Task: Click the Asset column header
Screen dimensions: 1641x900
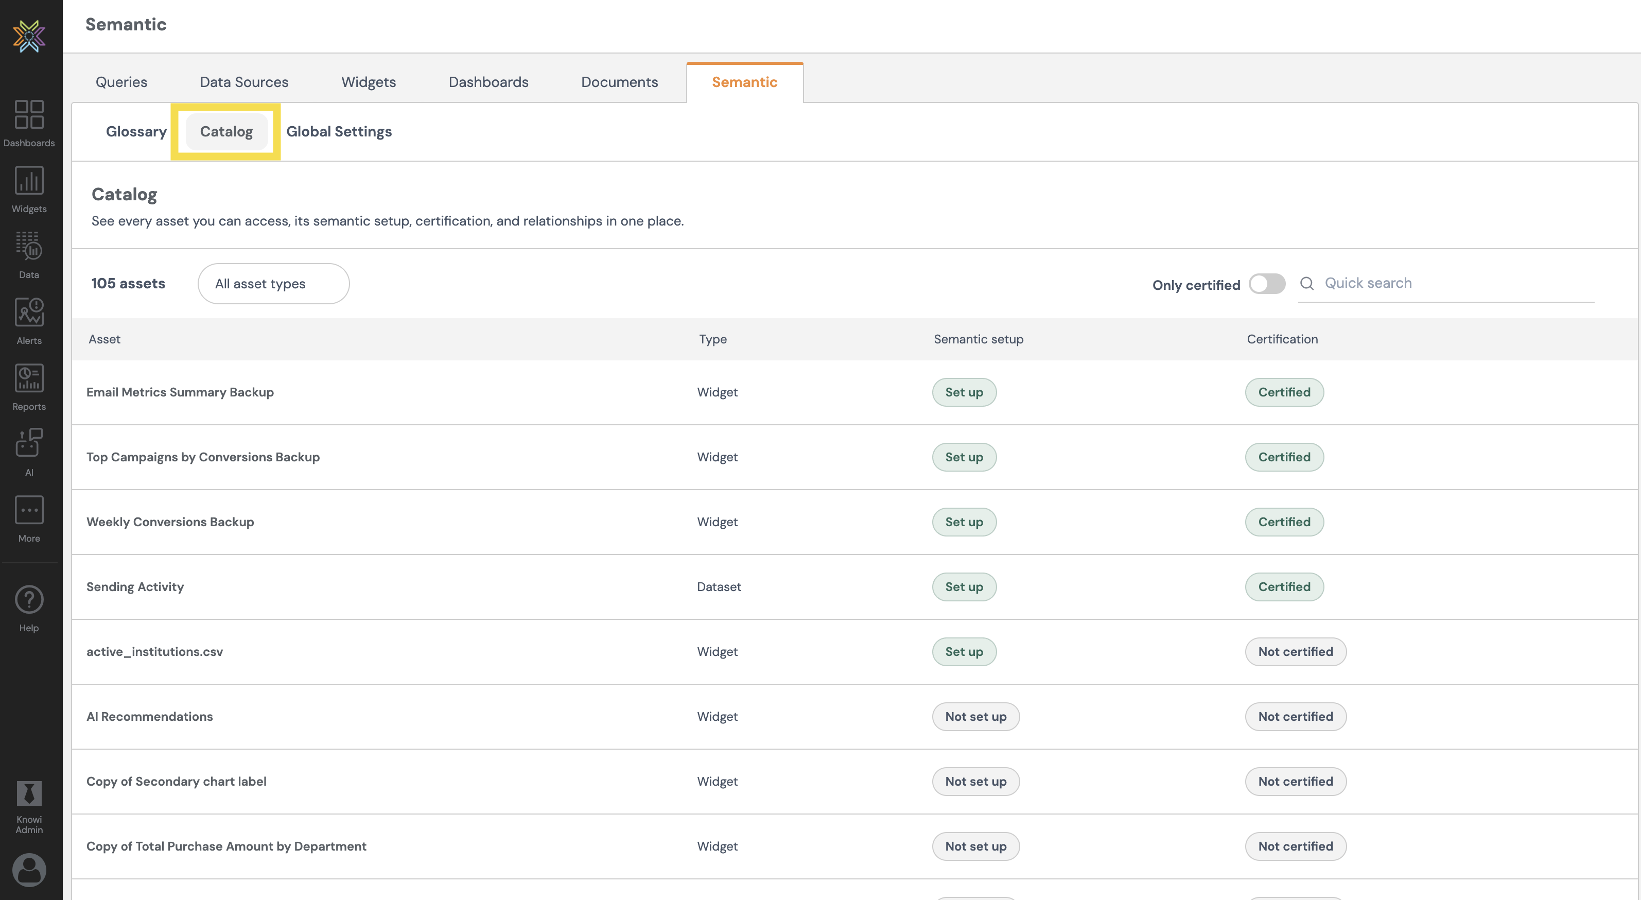Action: [x=104, y=339]
